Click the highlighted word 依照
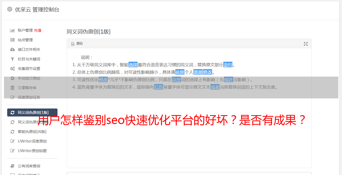The image size is (342, 175). click(180, 72)
